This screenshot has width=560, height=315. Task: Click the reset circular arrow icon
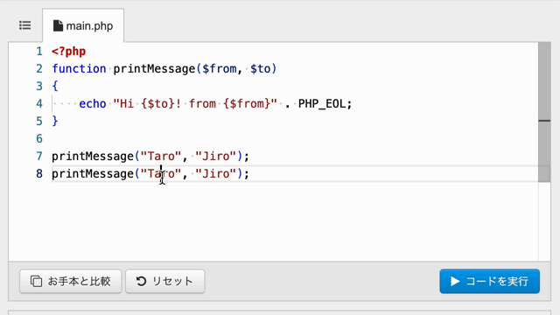(x=141, y=282)
